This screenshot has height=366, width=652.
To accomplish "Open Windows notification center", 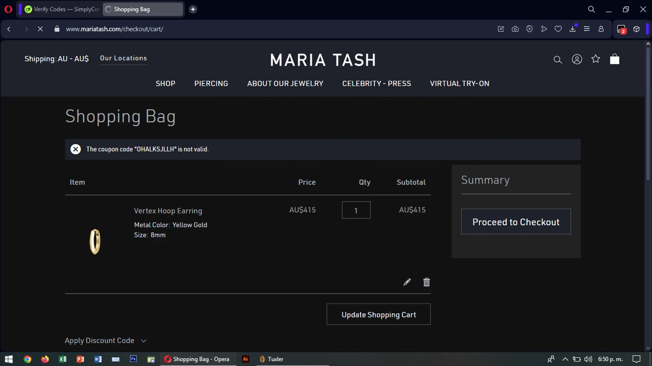I will pyautogui.click(x=636, y=359).
